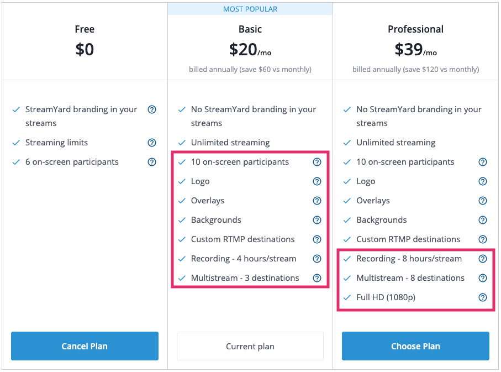This screenshot has height=372, width=501.
Task: Click the Choose Plan button for Professional
Action: 415,346
